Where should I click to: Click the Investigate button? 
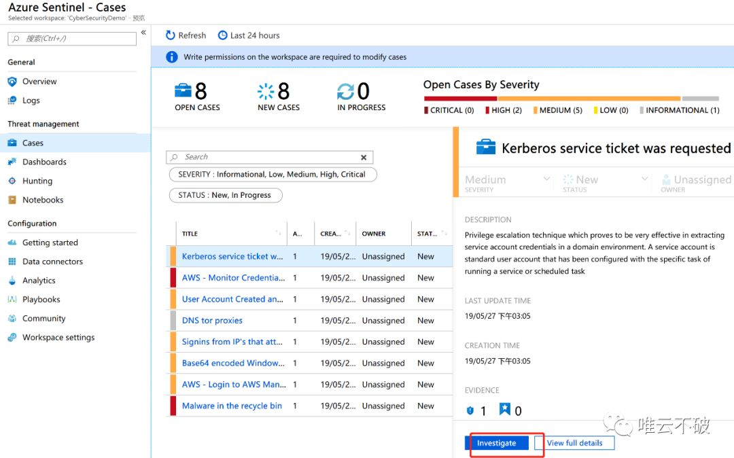point(497,443)
